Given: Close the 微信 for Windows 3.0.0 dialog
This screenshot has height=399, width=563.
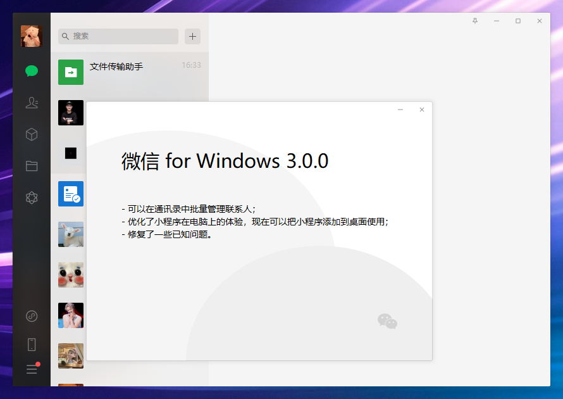Looking at the screenshot, I should pyautogui.click(x=422, y=110).
